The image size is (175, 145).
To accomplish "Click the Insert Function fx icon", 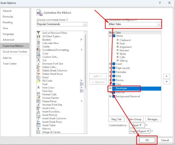I will [38, 112].
